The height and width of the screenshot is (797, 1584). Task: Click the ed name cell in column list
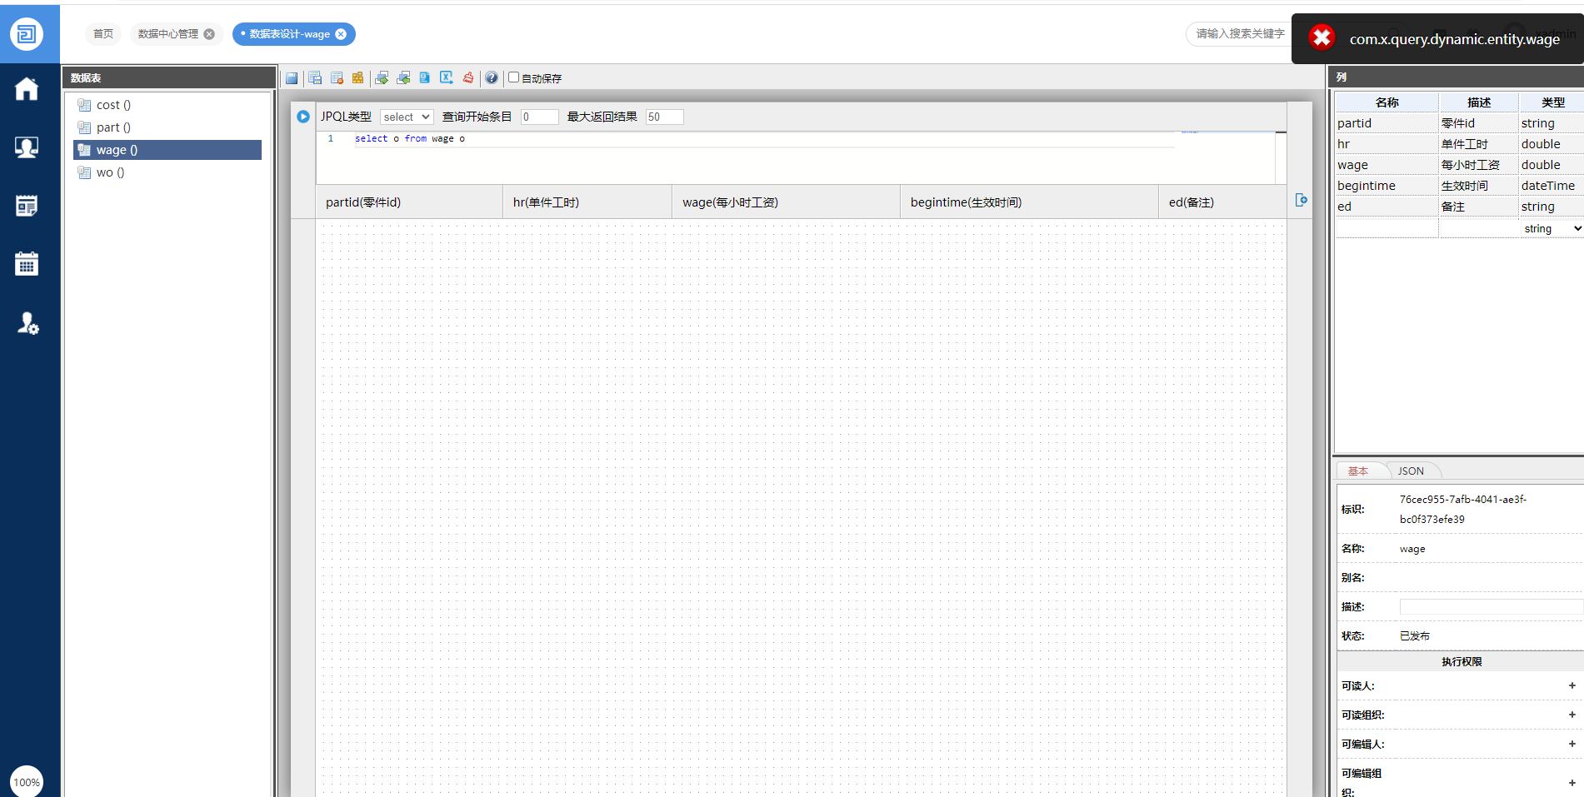[1387, 207]
